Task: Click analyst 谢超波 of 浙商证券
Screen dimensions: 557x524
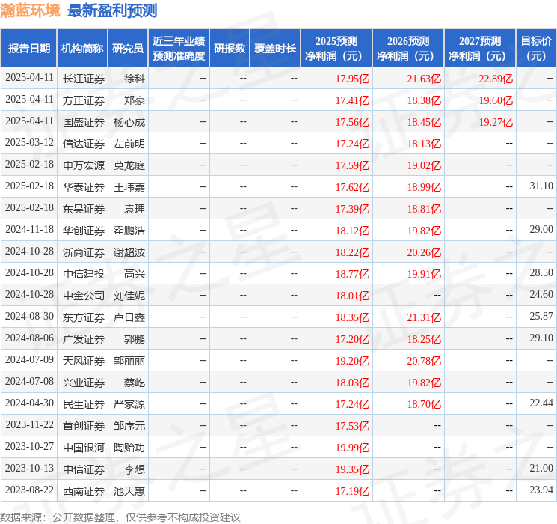Action: coord(129,252)
